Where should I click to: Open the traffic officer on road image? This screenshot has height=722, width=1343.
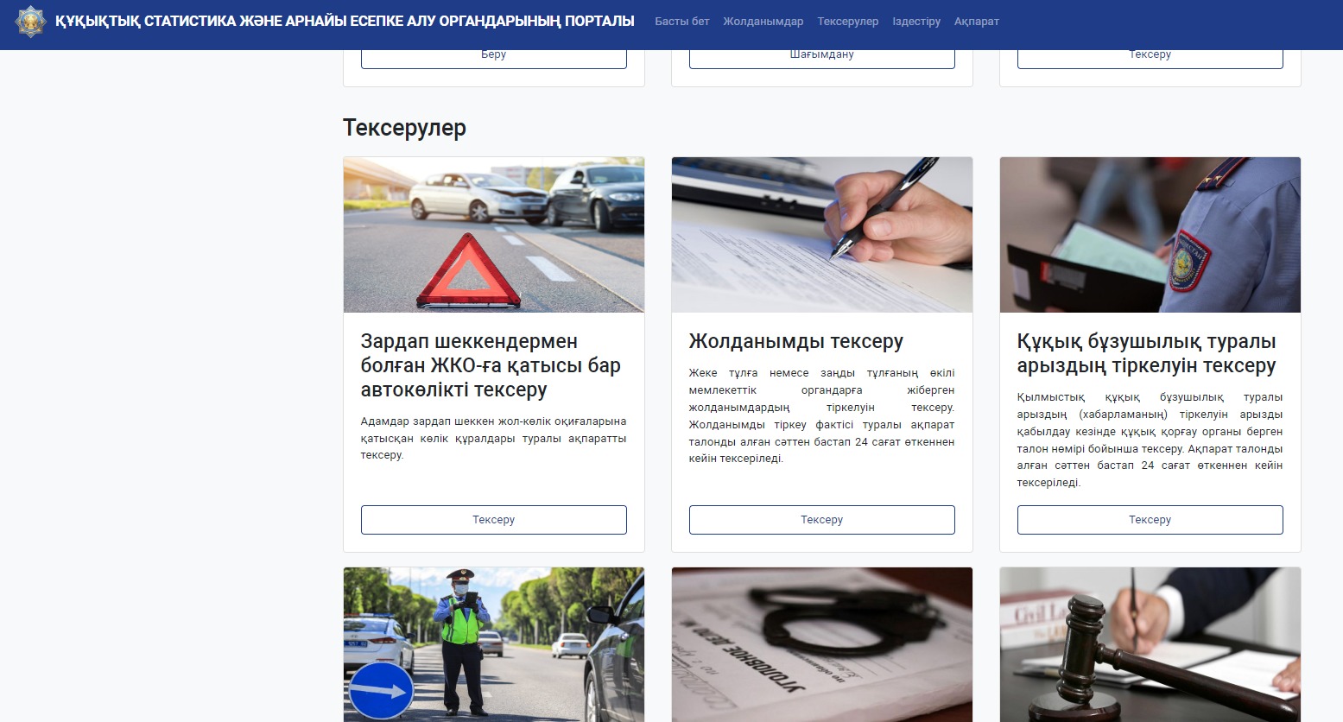493,644
